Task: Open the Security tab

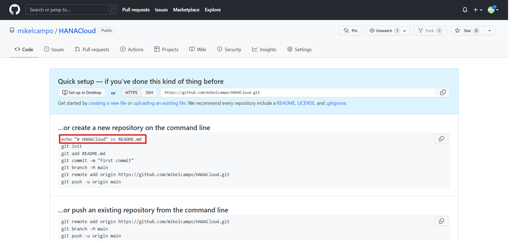Action: tap(229, 50)
